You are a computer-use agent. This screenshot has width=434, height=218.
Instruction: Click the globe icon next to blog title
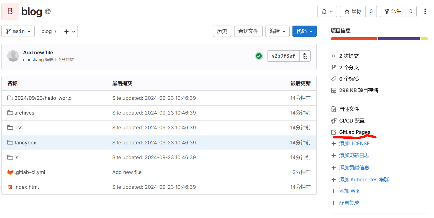(x=48, y=11)
